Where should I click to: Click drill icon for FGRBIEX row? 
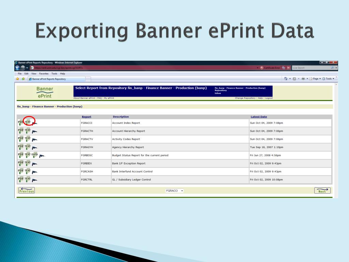tap(34, 164)
